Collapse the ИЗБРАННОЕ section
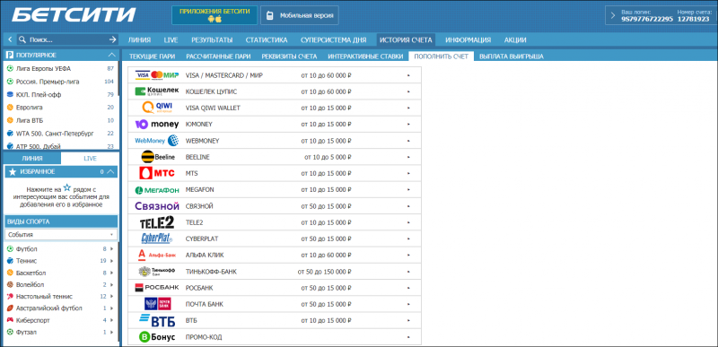The height and width of the screenshot is (347, 718). coord(111,172)
